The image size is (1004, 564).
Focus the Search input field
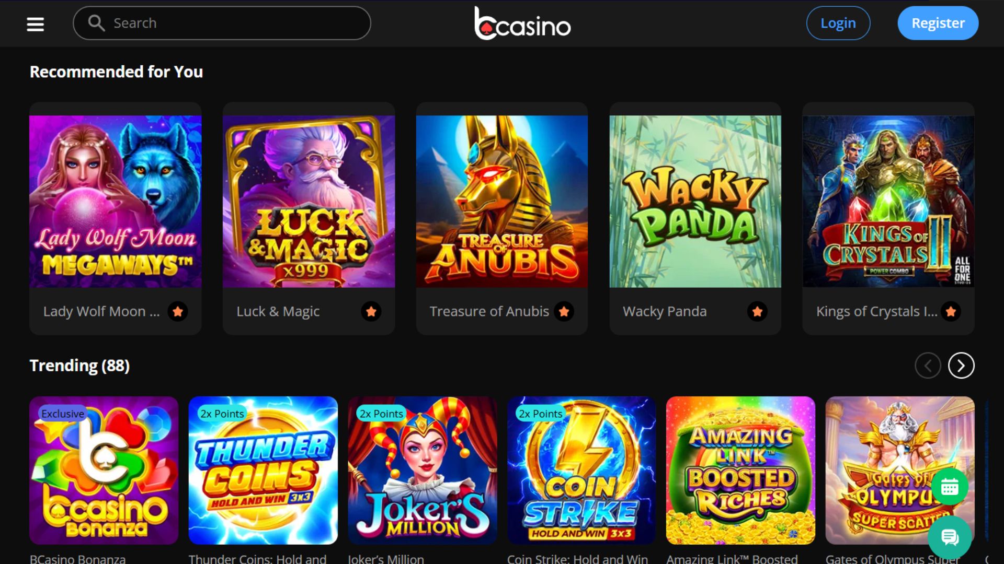tap(222, 23)
